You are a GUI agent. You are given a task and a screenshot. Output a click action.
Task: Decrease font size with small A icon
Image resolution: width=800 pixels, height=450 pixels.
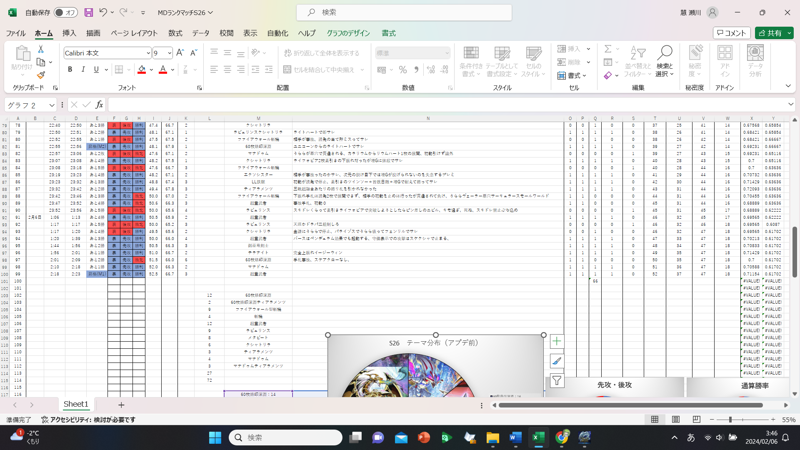coord(193,52)
